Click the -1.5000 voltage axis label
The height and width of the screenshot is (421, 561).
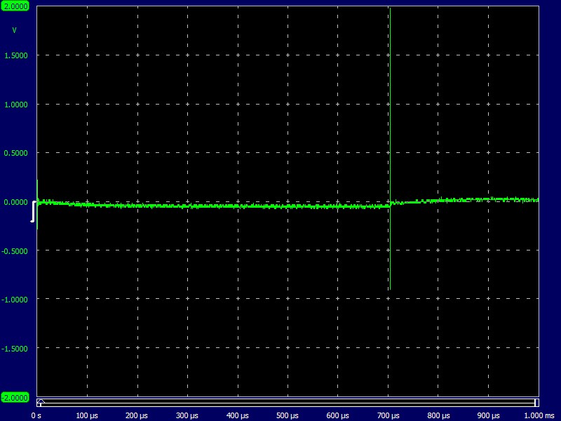(x=15, y=349)
